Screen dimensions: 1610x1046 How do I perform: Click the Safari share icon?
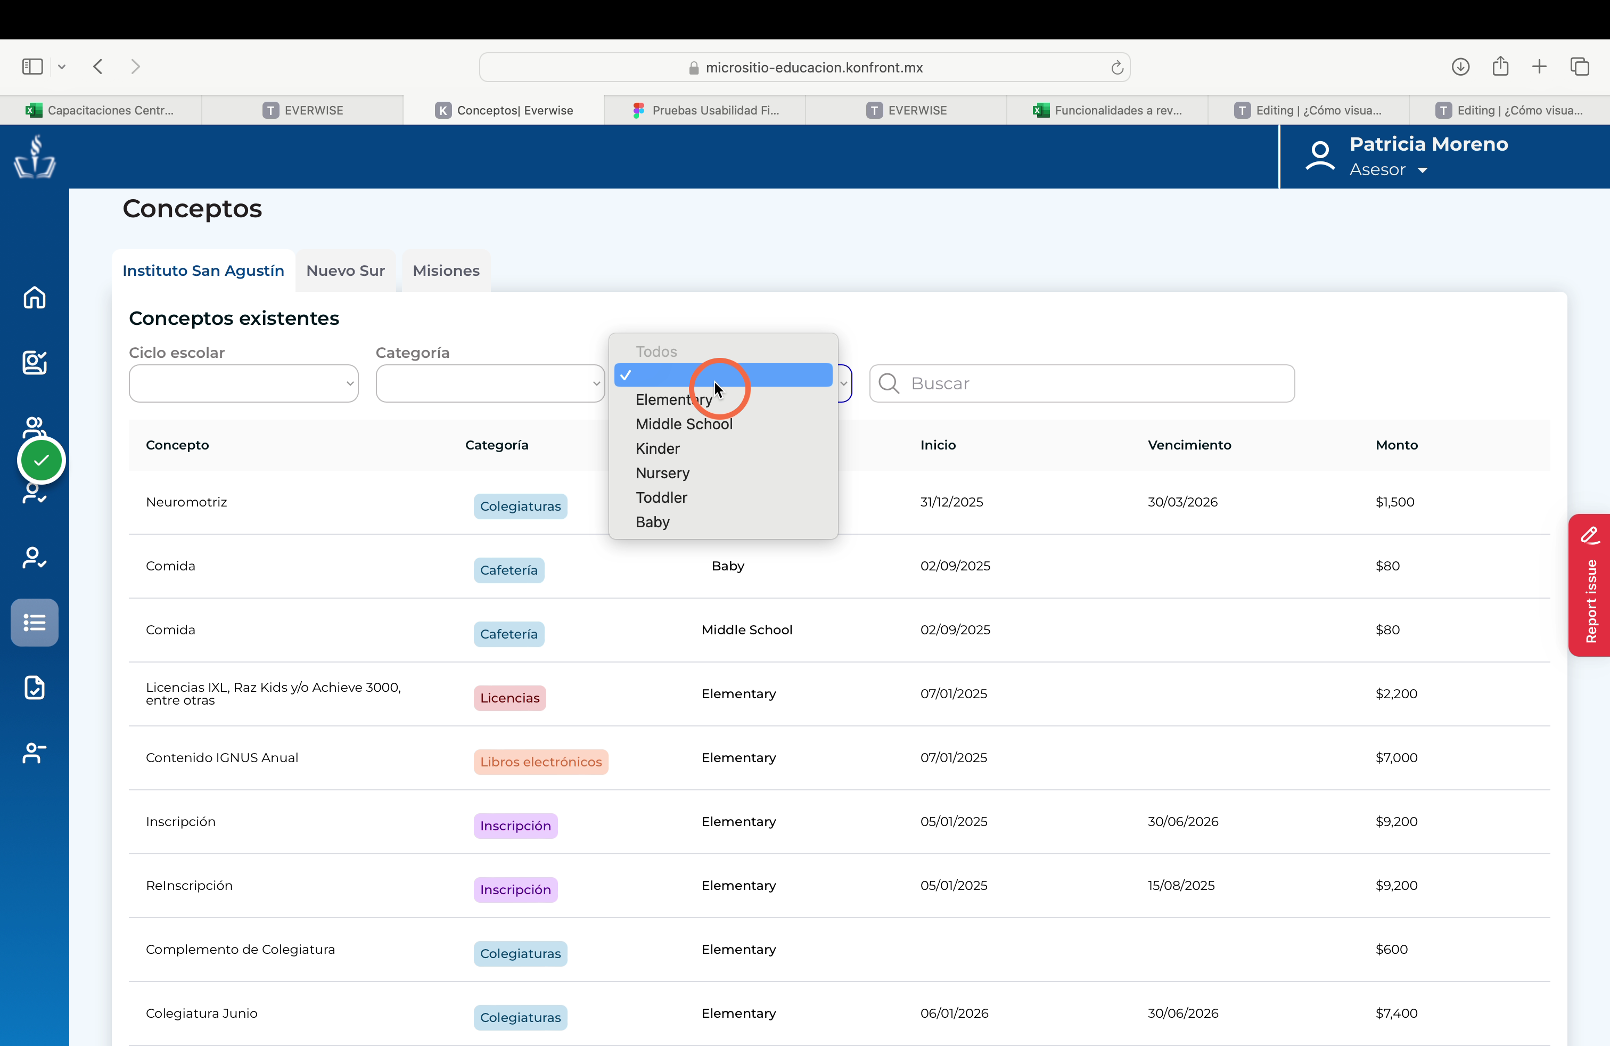[1500, 66]
